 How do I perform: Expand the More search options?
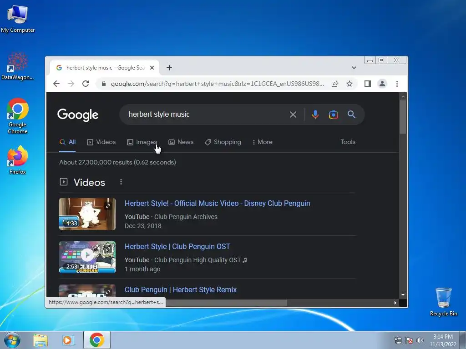click(262, 142)
